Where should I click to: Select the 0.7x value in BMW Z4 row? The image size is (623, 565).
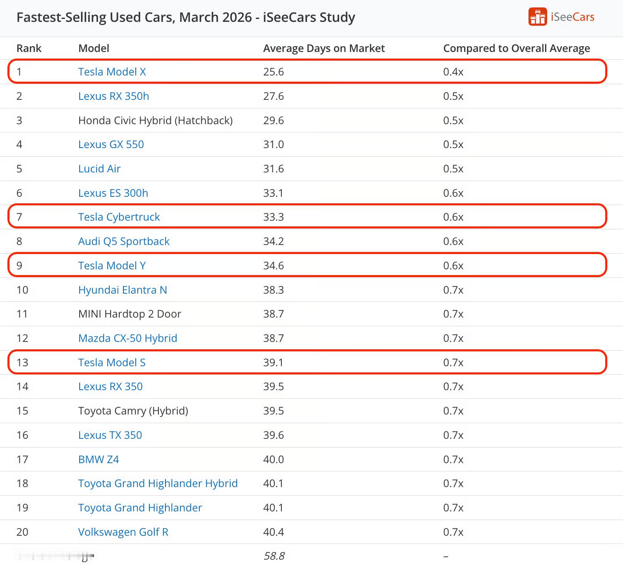[453, 459]
